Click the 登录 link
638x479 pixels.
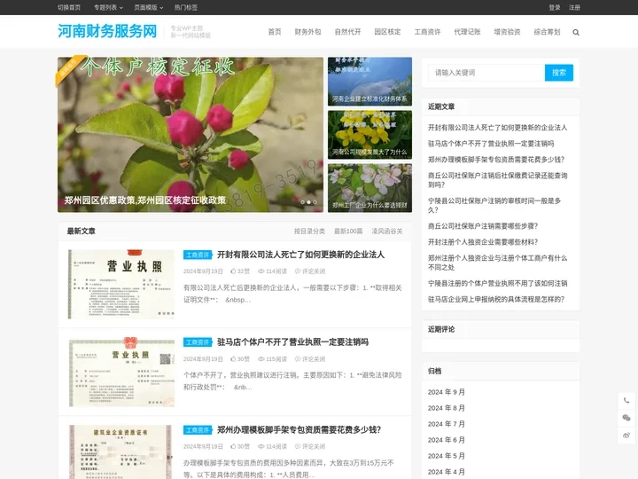[x=555, y=7]
